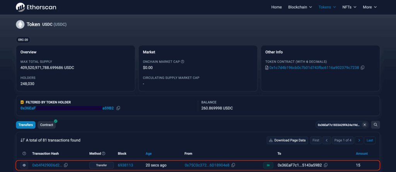Open transaction hash 0xb4f429006d2 link
Image resolution: width=396 pixels, height=172 pixels.
[x=47, y=165]
